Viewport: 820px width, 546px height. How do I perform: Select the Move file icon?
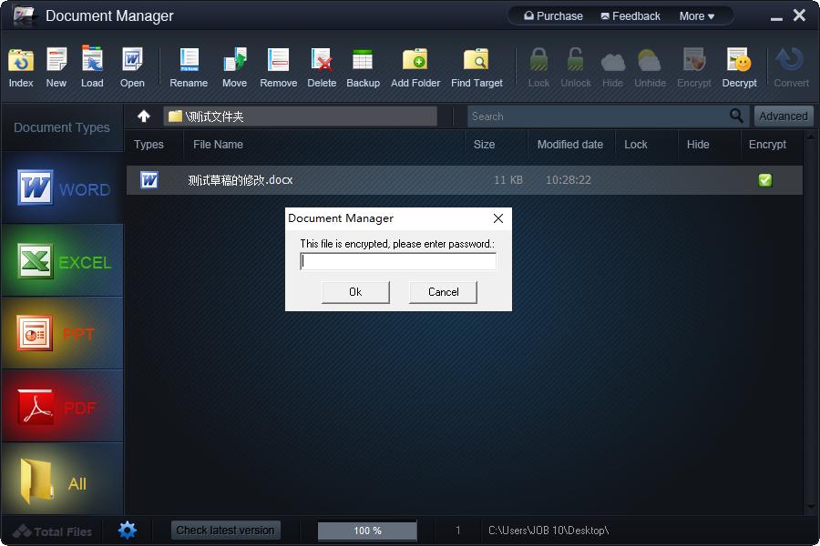pyautogui.click(x=235, y=59)
